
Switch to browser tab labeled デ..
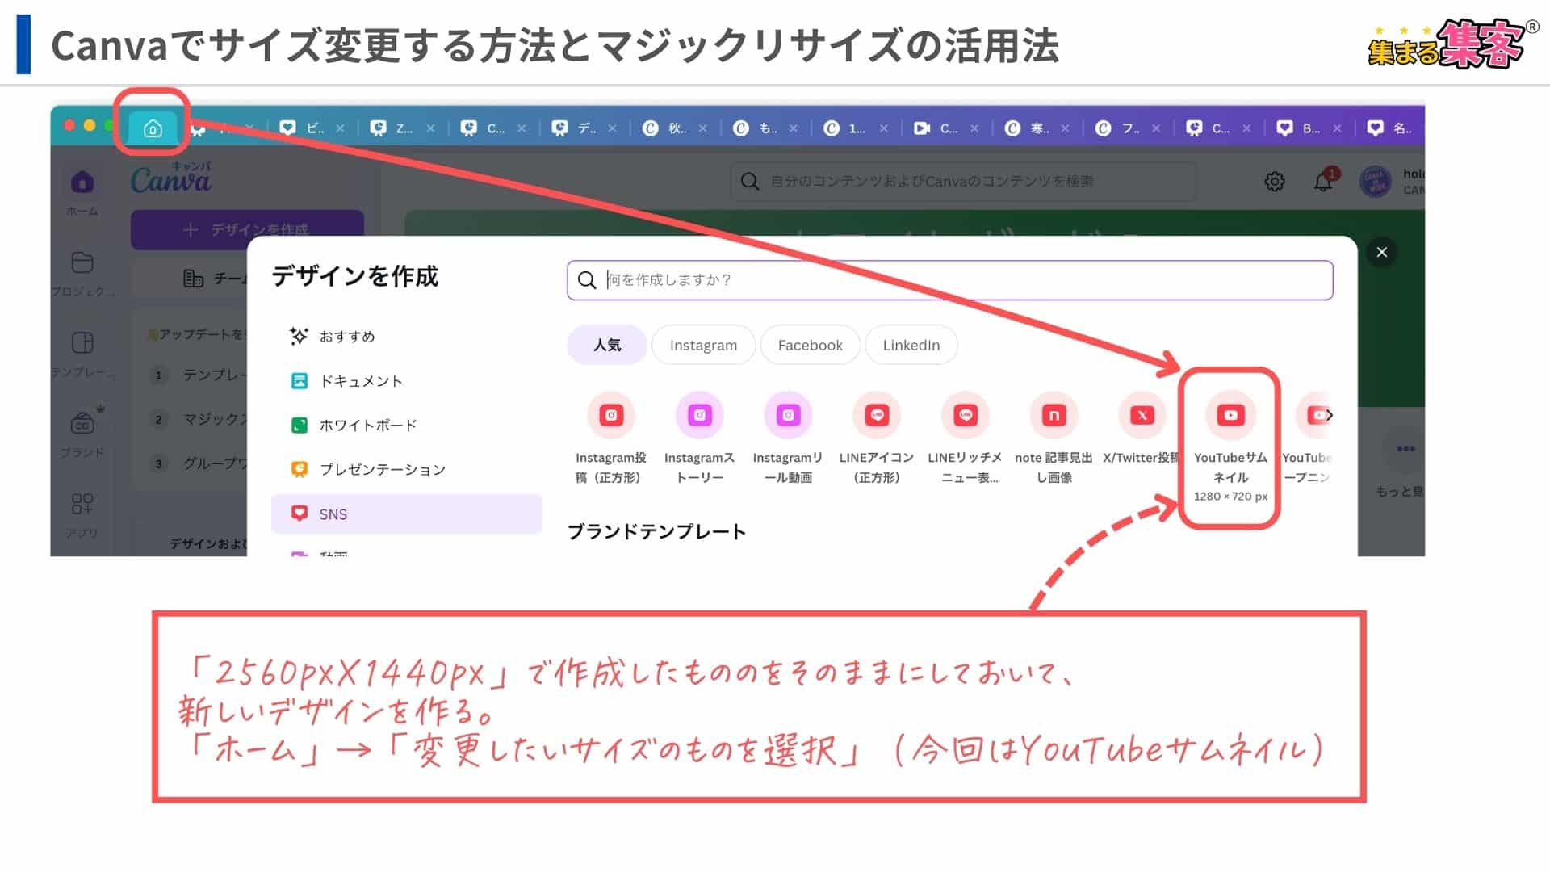[585, 128]
